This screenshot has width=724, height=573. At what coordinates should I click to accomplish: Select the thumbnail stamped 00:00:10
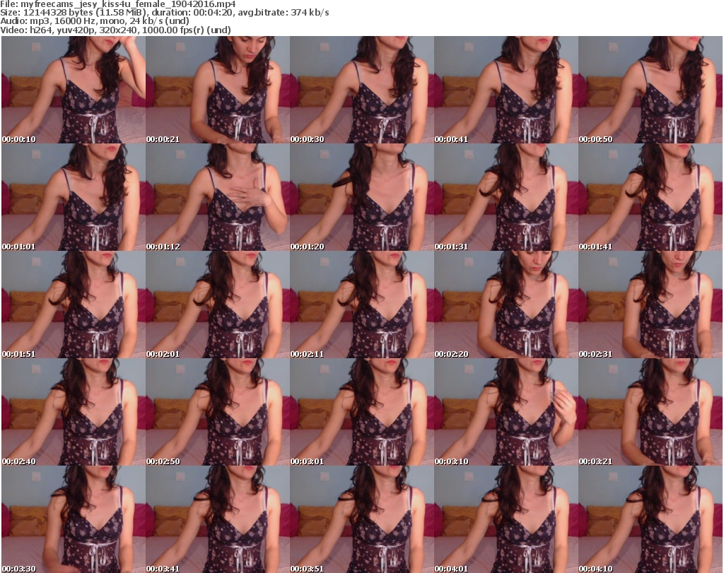[x=74, y=90]
